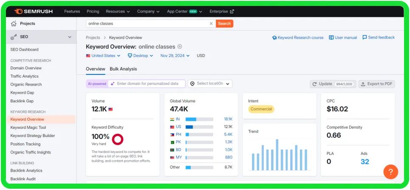Click the Keyword Difficulty donut chart

[117, 139]
